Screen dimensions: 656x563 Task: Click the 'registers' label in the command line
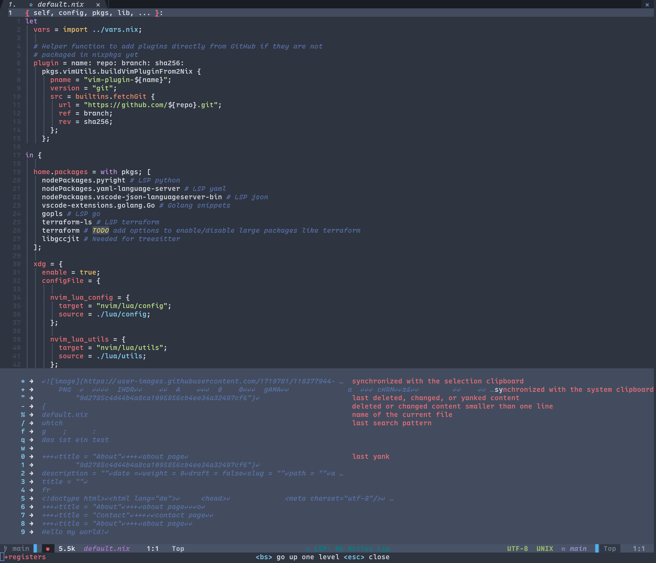(26, 557)
